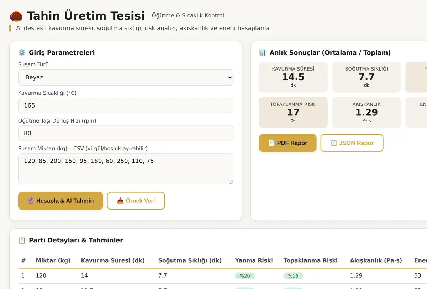The height and width of the screenshot is (289, 427).
Task: Click the Kavurma Sıcaklığı field showing 165
Action: pos(126,105)
